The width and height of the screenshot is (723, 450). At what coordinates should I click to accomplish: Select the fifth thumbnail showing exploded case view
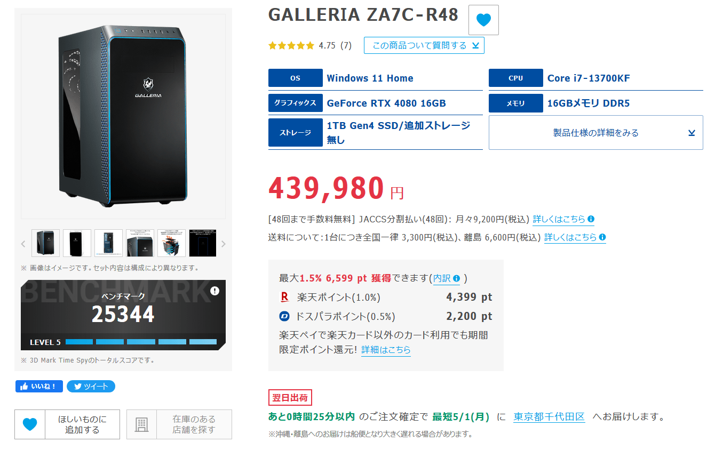pos(172,243)
